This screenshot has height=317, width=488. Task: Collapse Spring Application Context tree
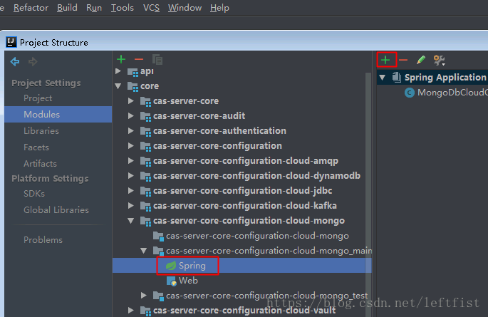[383, 78]
